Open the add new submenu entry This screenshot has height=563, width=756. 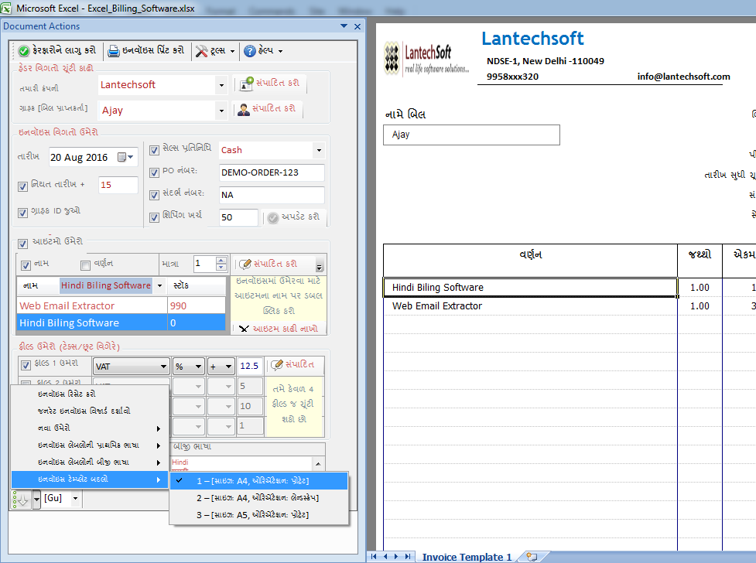point(91,428)
